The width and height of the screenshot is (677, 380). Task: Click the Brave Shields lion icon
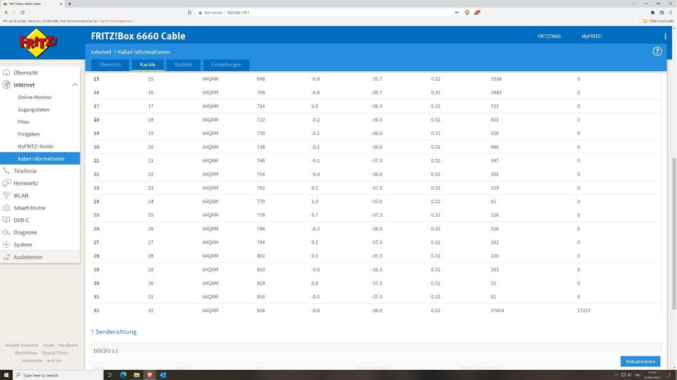tap(467, 12)
